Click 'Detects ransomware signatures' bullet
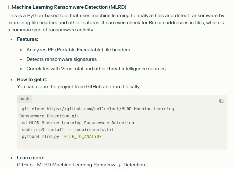Screen dimensions: 234x169 (62, 59)
